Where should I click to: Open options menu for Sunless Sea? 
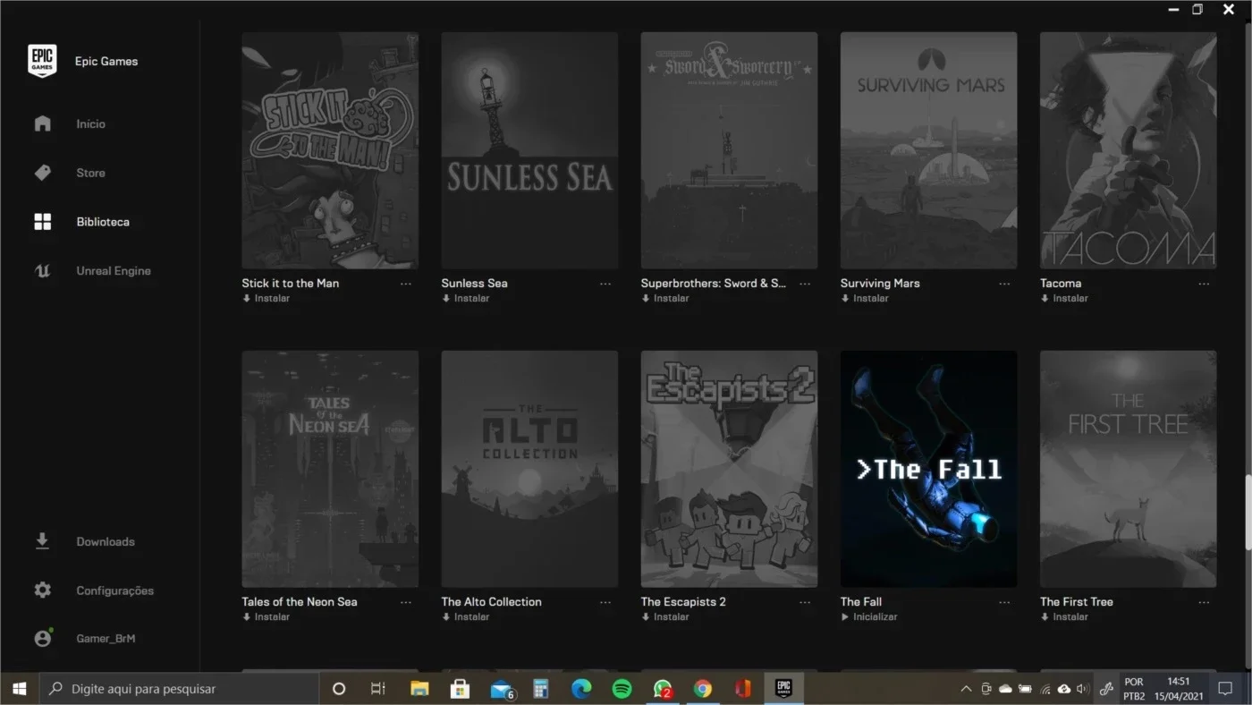coord(605,284)
